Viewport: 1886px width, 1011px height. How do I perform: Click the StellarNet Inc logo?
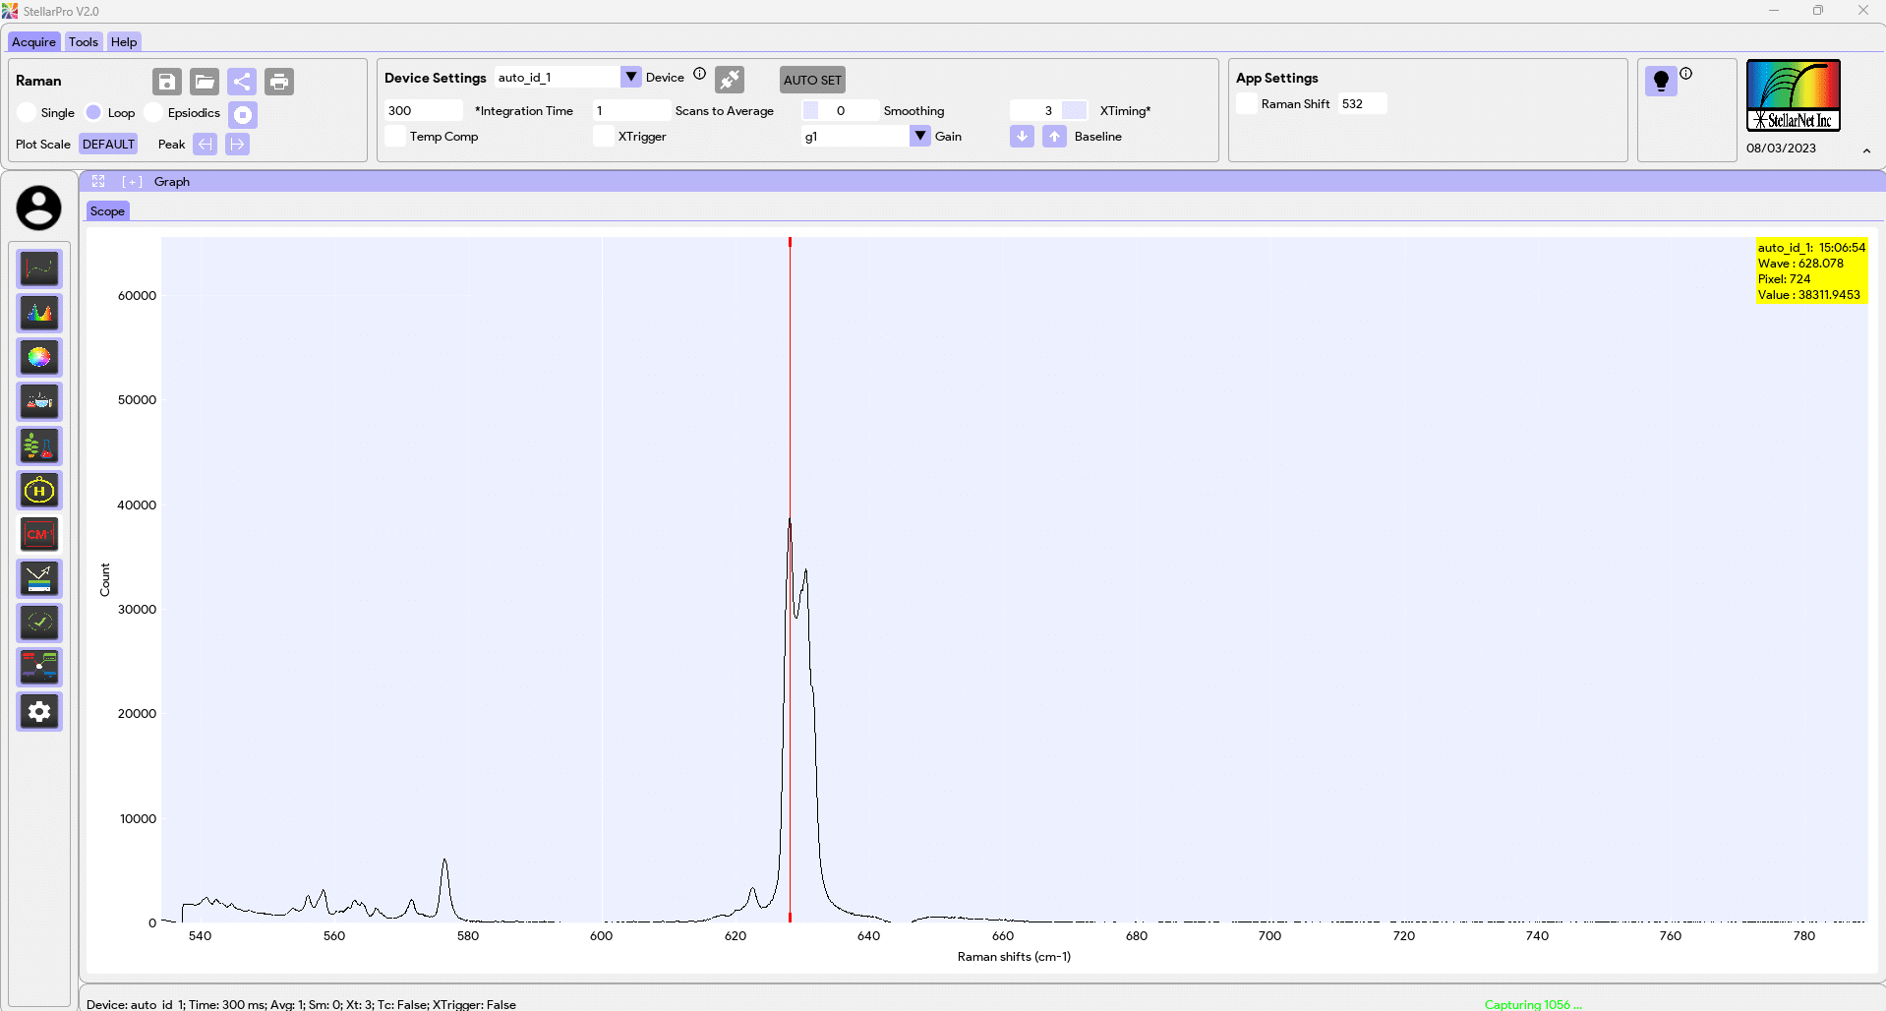[1793, 95]
